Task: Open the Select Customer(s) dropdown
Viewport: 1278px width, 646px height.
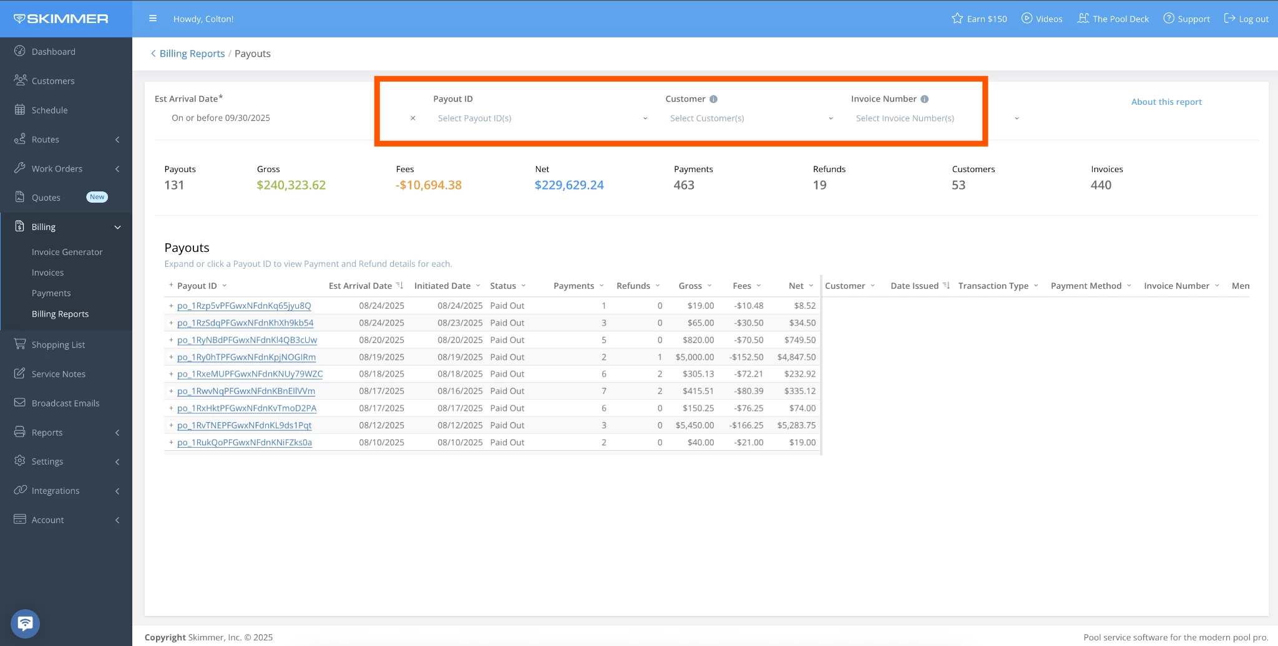Action: coord(751,118)
